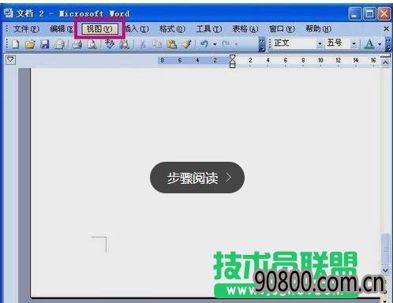Click the tab stop selector left of the ruler

pos(11,60)
